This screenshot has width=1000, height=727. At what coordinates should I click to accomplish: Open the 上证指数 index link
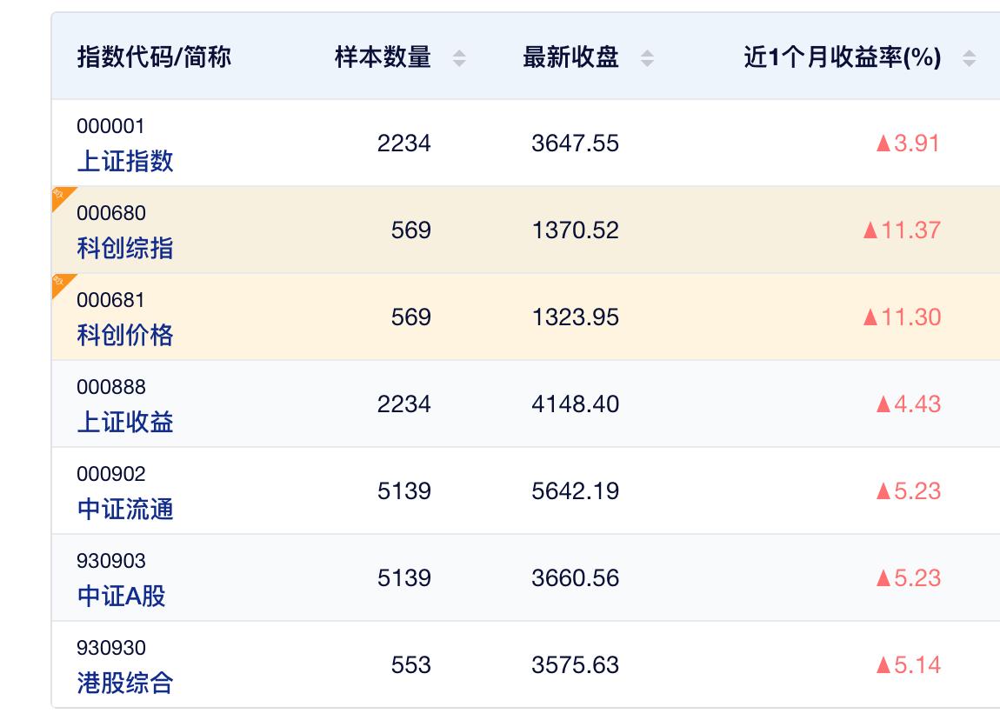(125, 161)
